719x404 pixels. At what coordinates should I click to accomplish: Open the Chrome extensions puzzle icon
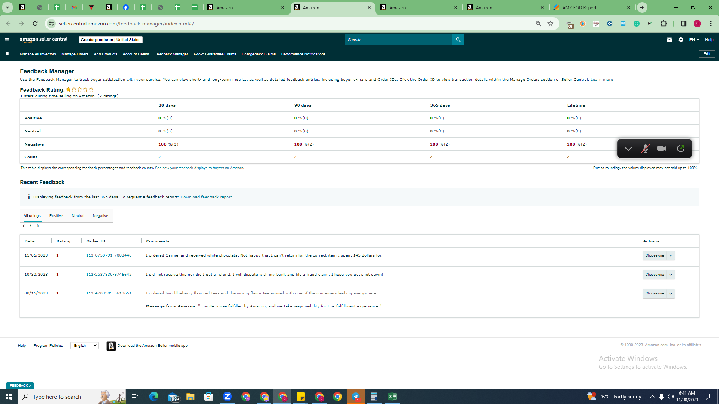click(x=664, y=24)
